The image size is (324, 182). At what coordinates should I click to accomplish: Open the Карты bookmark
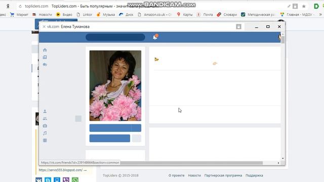[x=185, y=15]
